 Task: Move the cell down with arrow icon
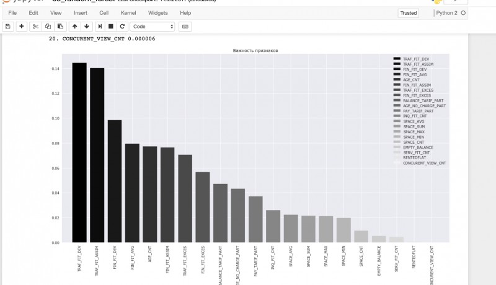(87, 27)
